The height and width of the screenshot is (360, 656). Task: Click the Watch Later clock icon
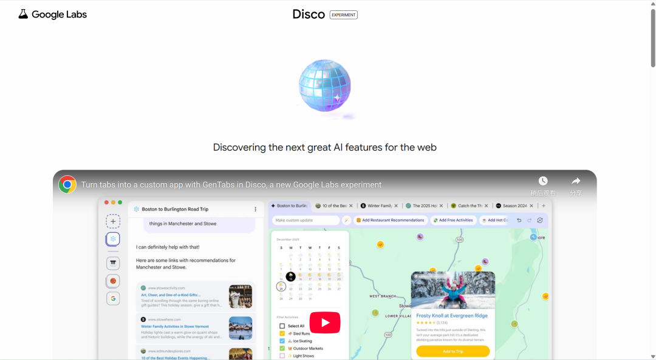pyautogui.click(x=542, y=181)
